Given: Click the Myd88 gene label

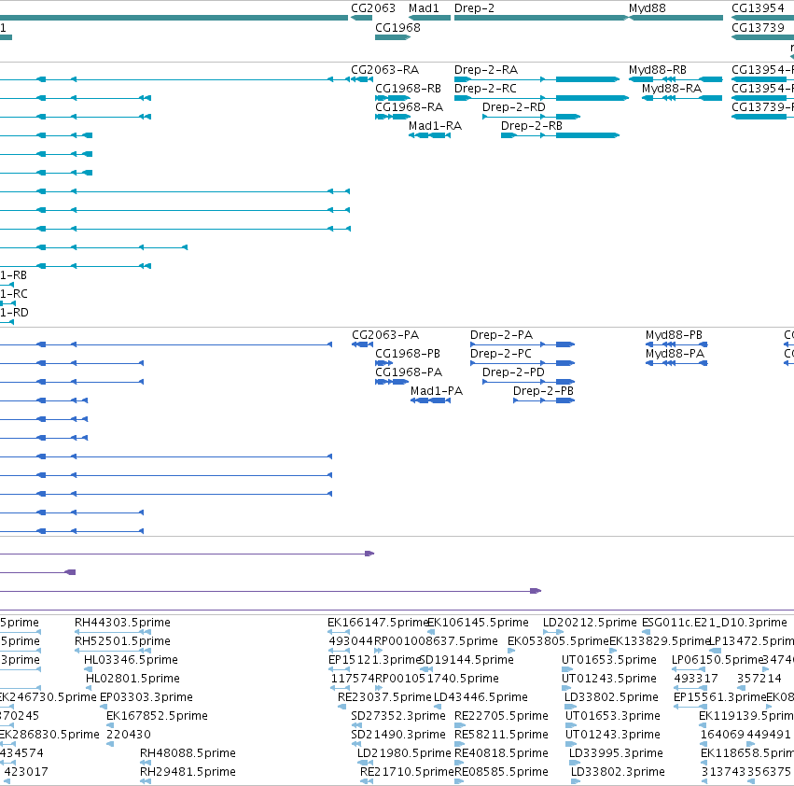Looking at the screenshot, I should pos(647,8).
